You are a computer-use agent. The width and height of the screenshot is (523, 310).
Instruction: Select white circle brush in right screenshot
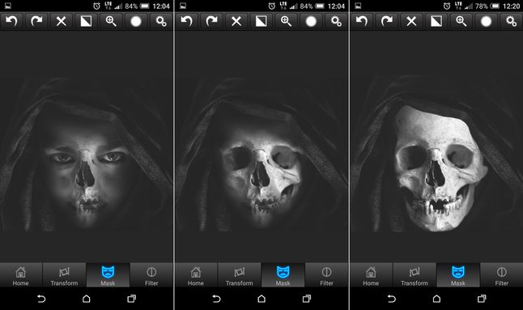[x=486, y=21]
